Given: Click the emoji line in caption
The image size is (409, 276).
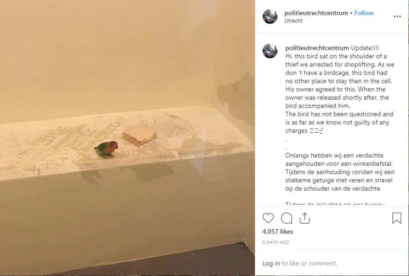Looking at the screenshot, I should 304,131.
